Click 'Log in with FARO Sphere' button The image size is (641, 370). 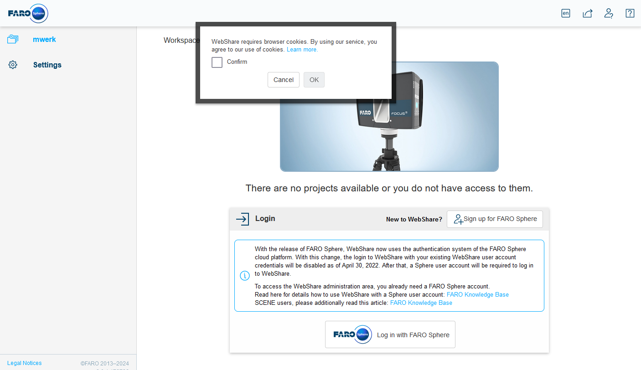pos(390,334)
